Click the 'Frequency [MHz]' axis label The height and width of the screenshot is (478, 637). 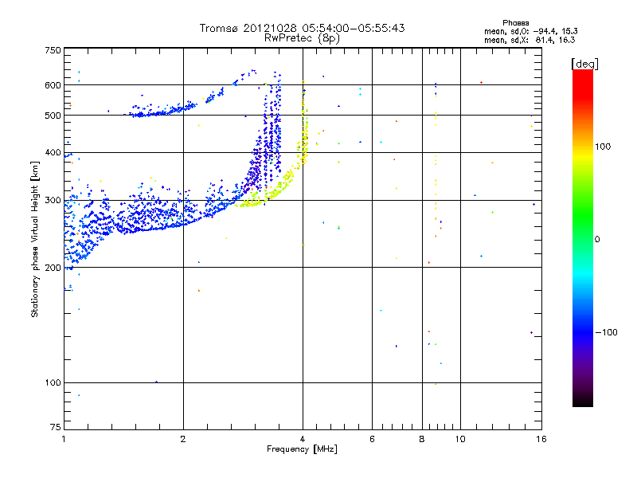[302, 449]
